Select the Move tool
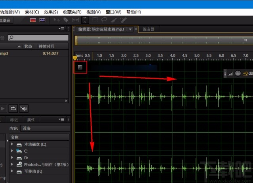The image size is (253, 183). (x=57, y=20)
